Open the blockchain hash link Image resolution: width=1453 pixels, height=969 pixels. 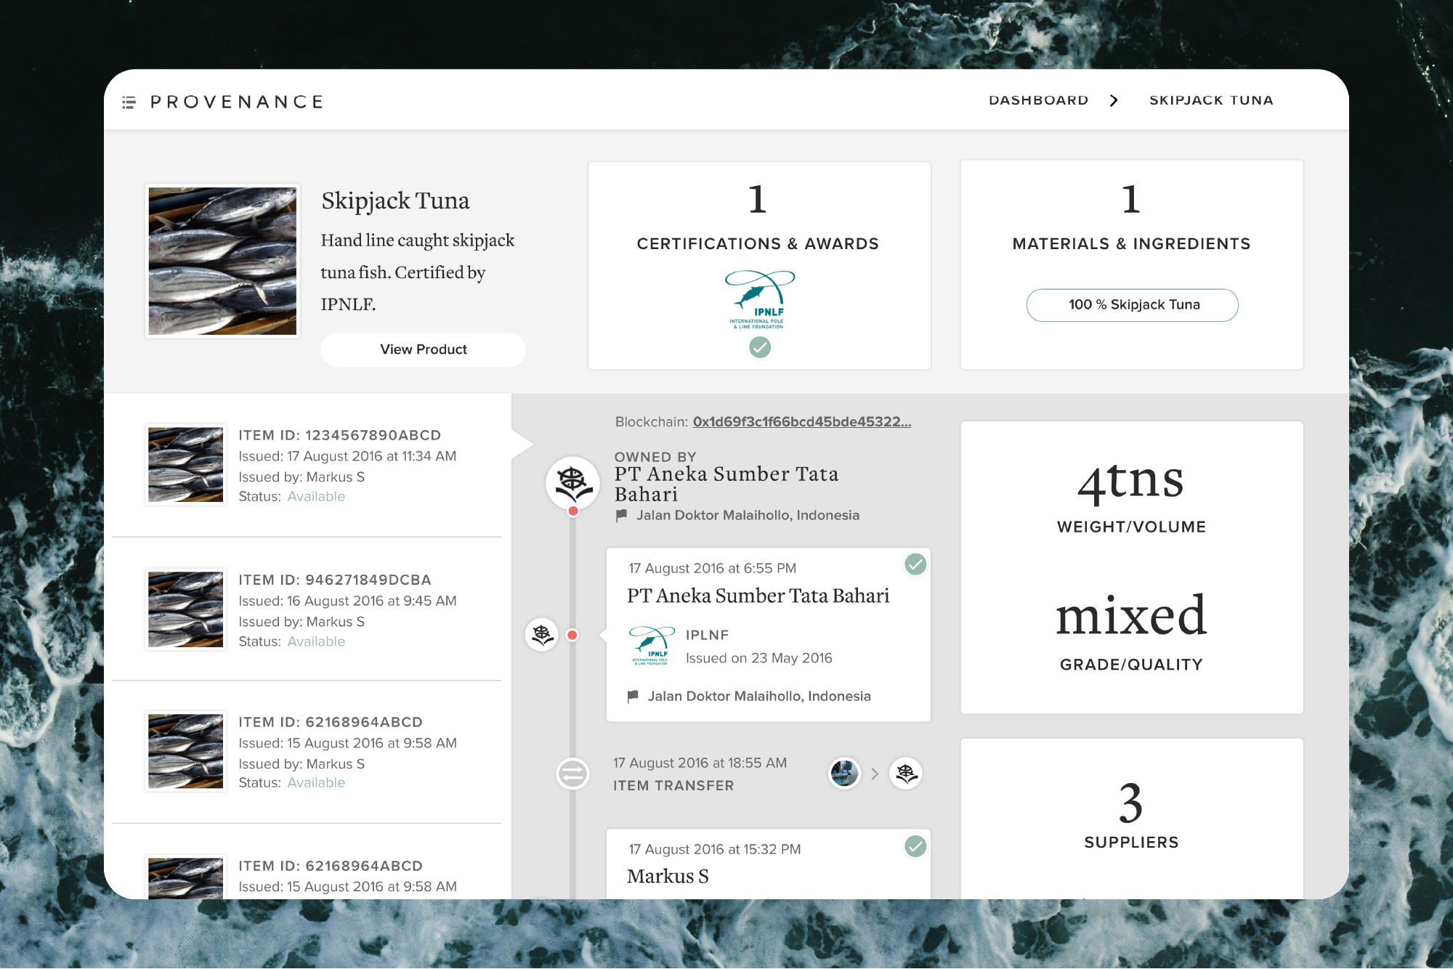(x=801, y=422)
